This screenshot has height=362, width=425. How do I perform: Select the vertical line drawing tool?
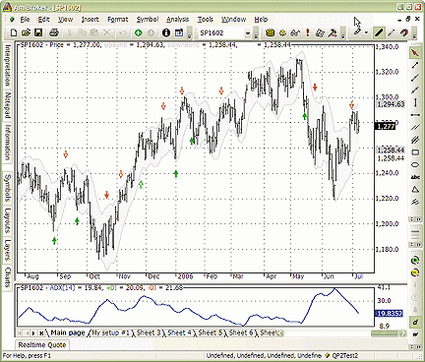[415, 102]
